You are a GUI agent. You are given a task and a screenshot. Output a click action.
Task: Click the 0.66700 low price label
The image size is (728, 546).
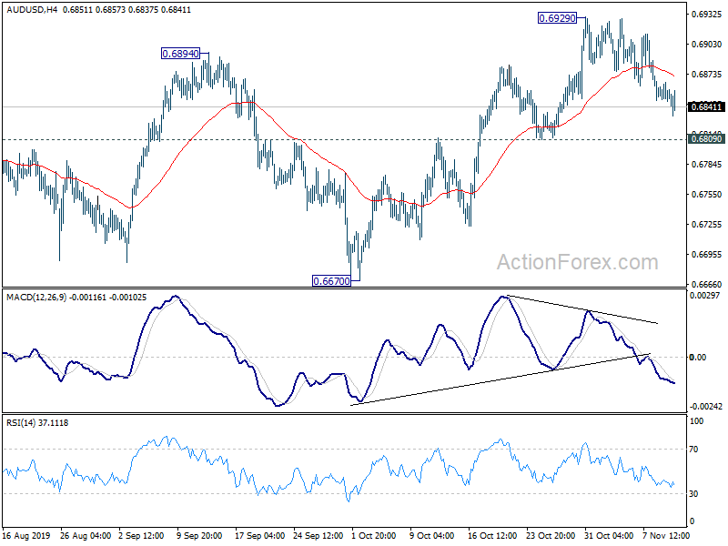pyautogui.click(x=331, y=281)
